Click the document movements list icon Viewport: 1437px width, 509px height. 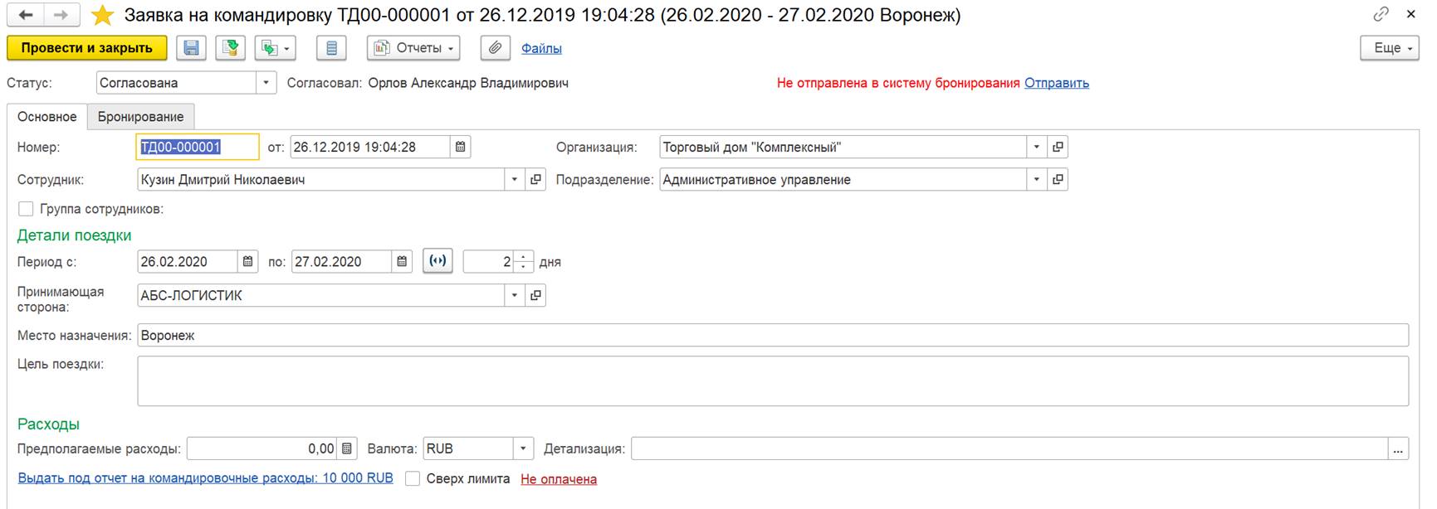tap(331, 48)
